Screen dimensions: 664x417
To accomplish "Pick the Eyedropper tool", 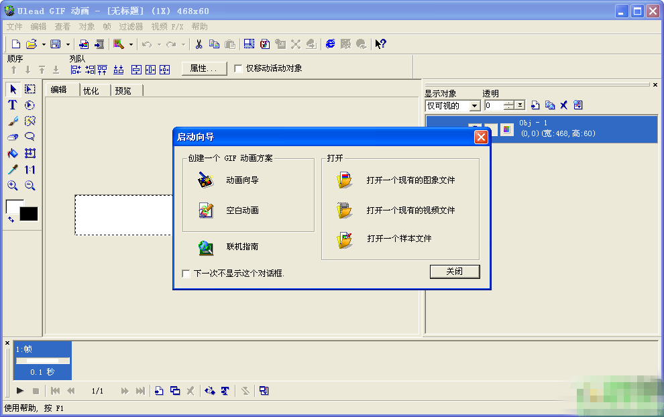I will click(x=12, y=170).
